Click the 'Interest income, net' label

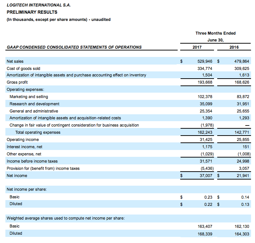[24, 147]
